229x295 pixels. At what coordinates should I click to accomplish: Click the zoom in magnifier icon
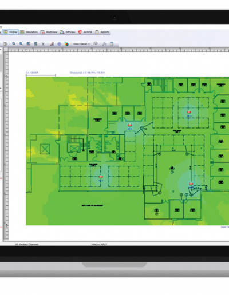click(14, 44)
